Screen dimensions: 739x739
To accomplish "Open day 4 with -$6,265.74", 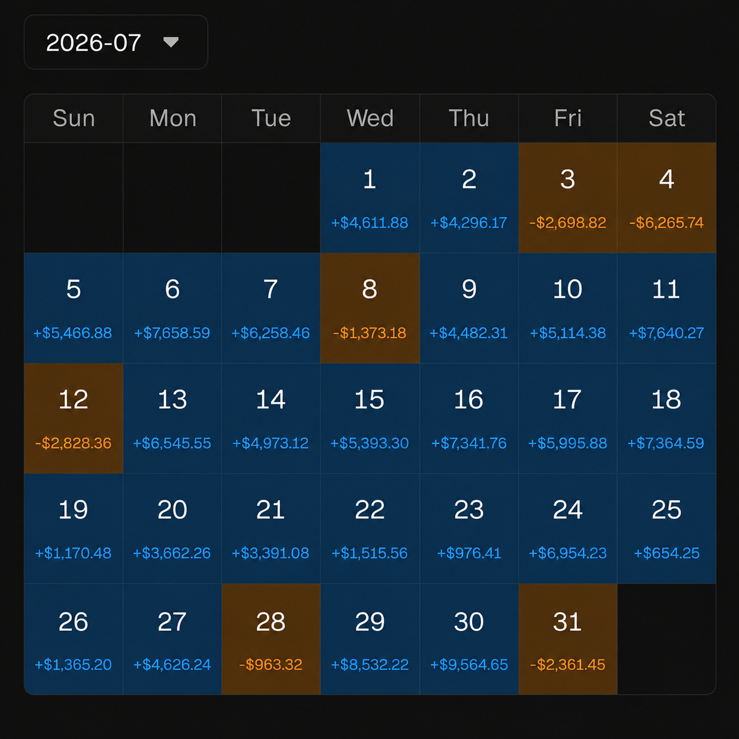I will pyautogui.click(x=667, y=198).
